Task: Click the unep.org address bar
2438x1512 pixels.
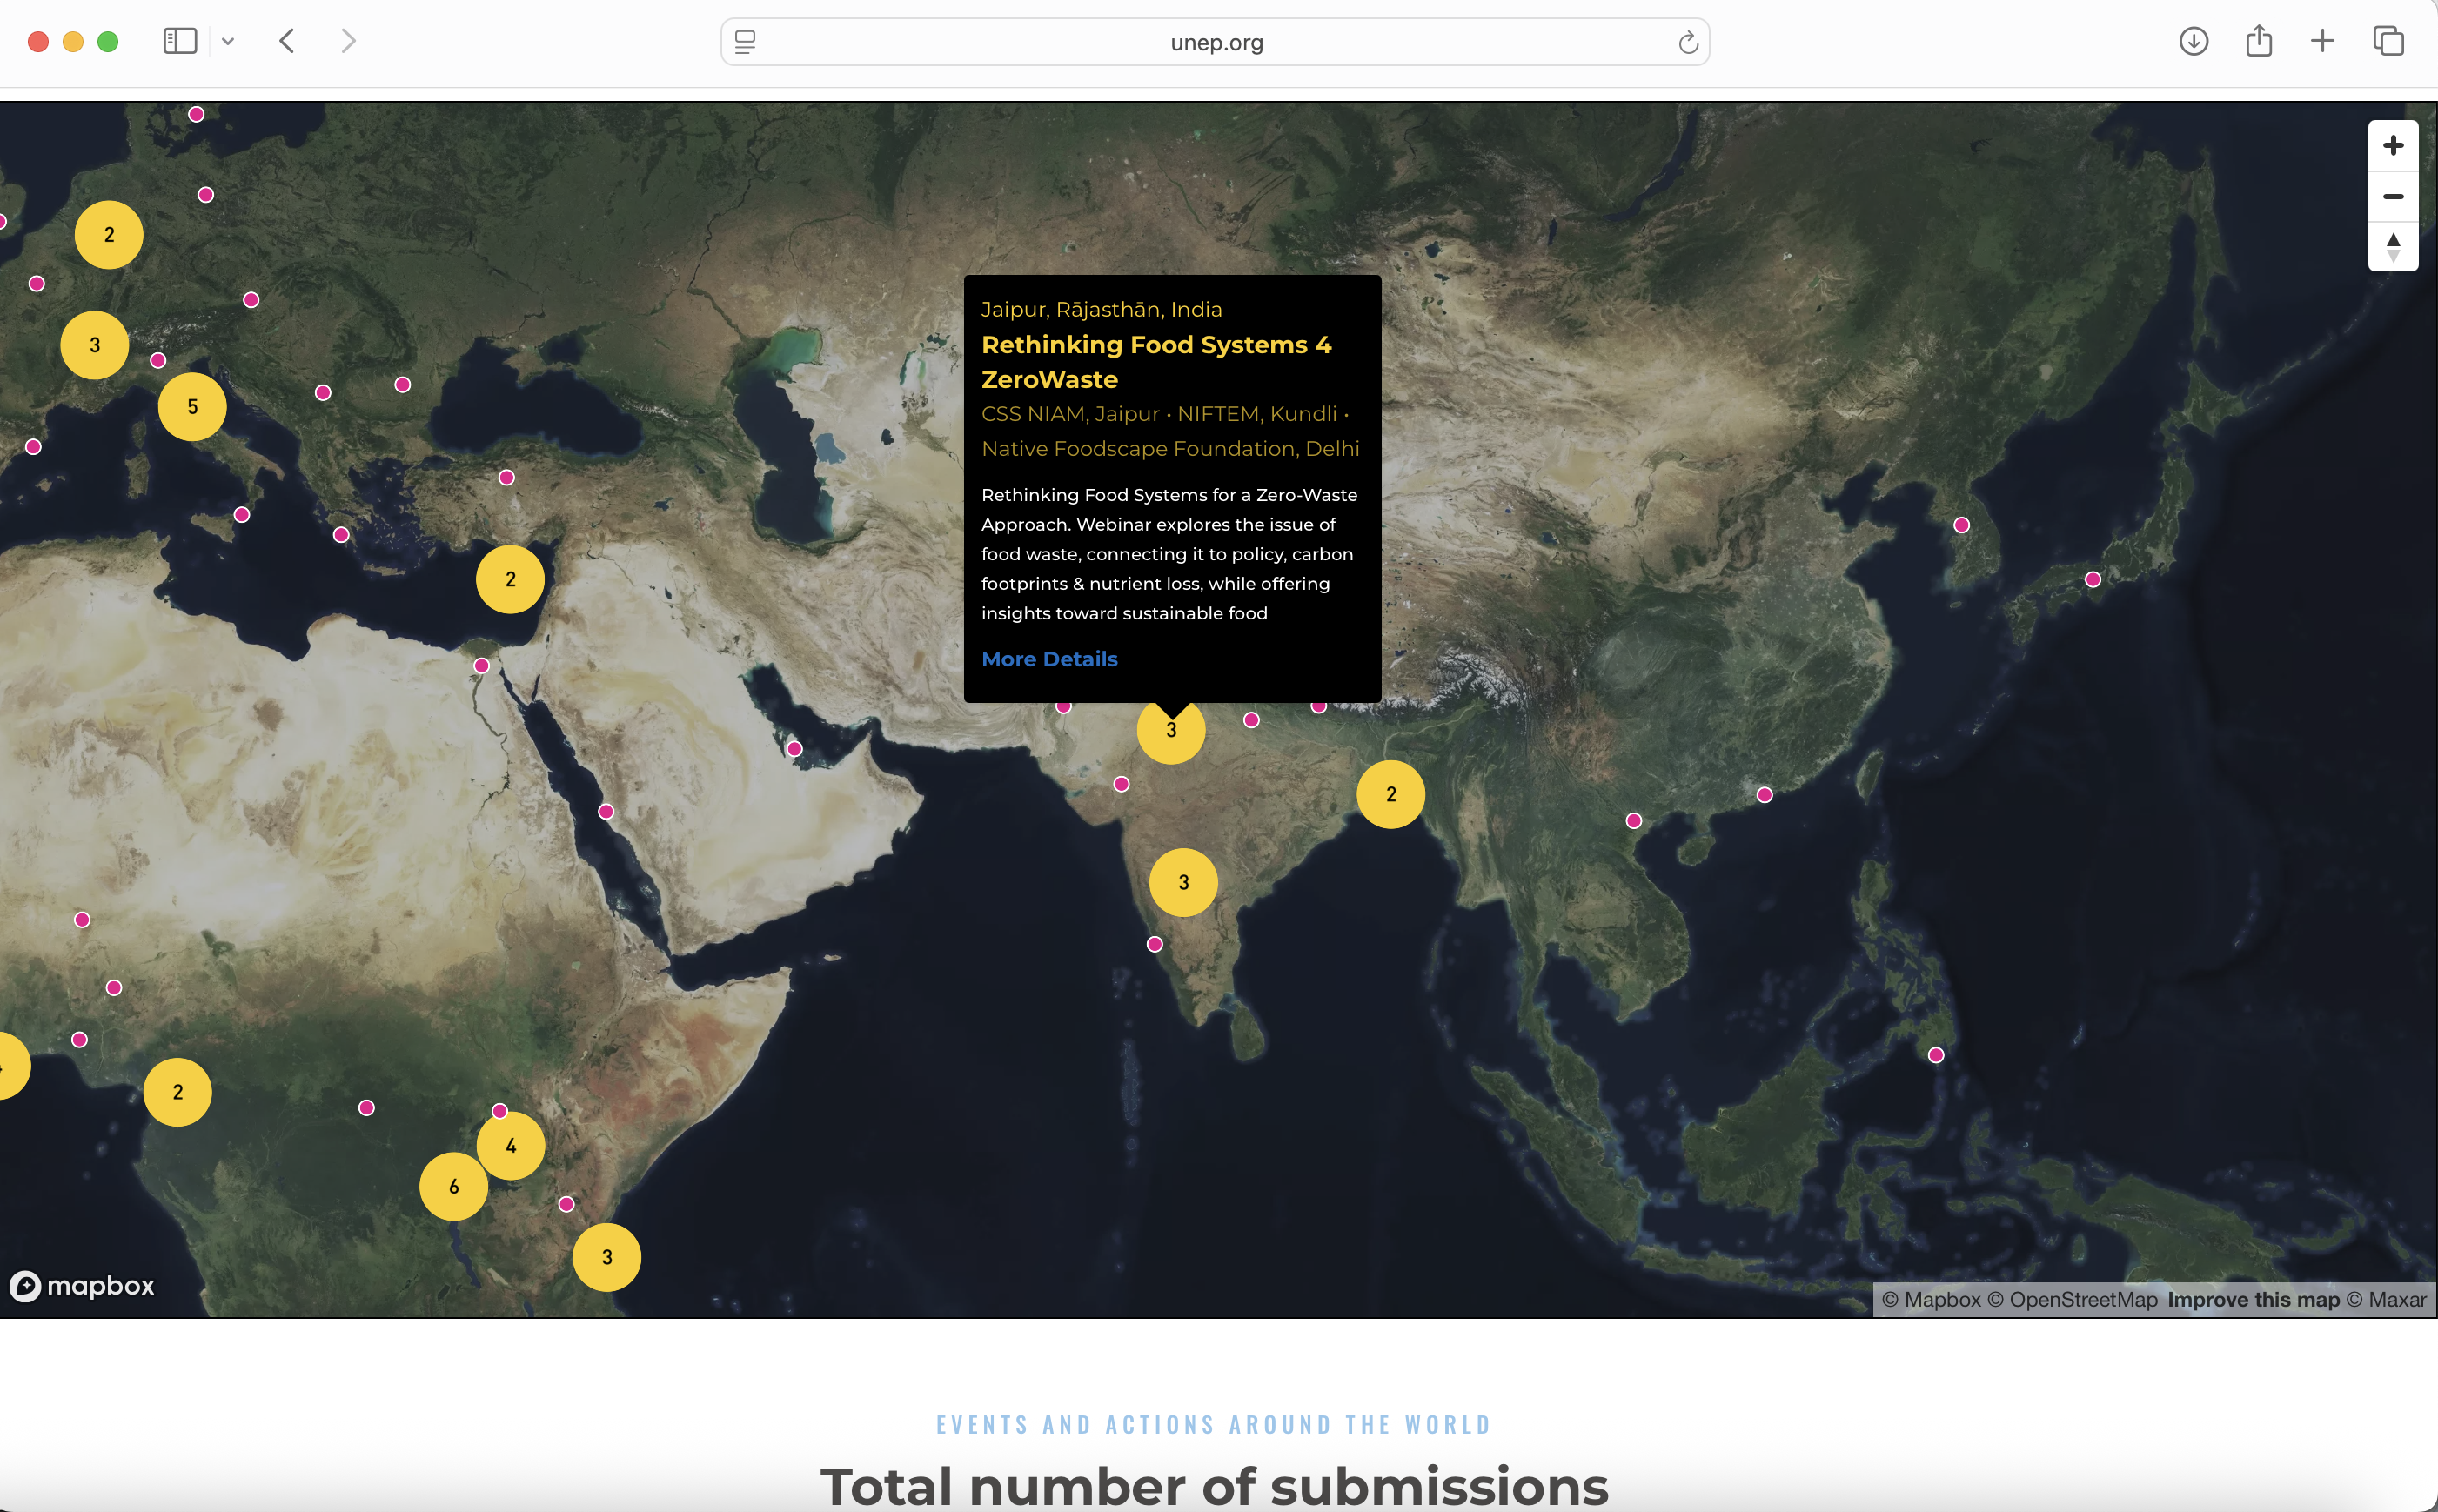Action: point(1216,42)
